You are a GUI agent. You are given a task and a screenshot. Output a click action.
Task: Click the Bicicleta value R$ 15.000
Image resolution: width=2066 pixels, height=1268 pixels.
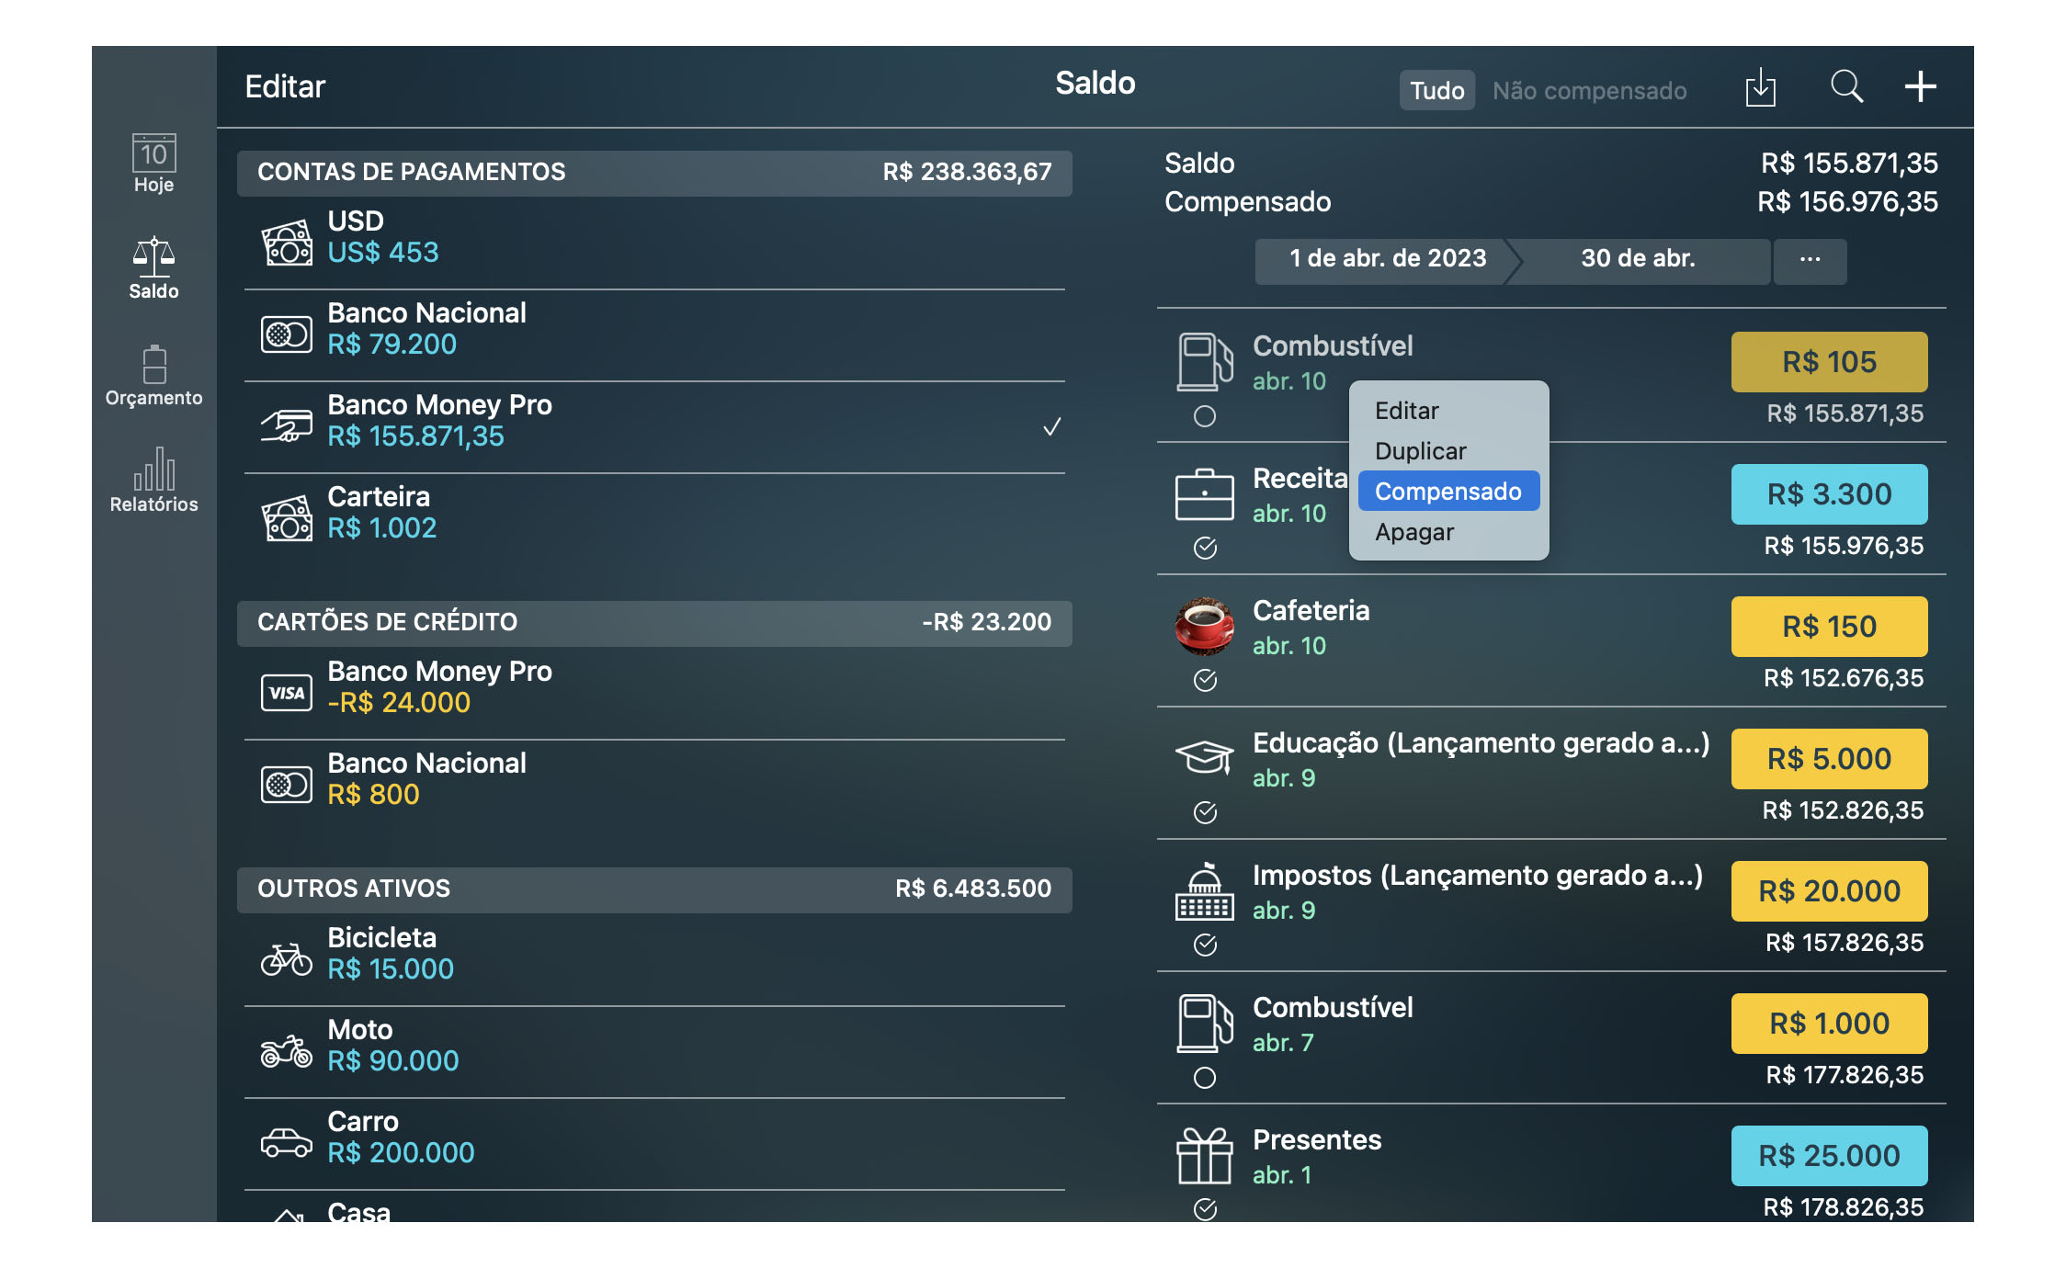click(391, 969)
